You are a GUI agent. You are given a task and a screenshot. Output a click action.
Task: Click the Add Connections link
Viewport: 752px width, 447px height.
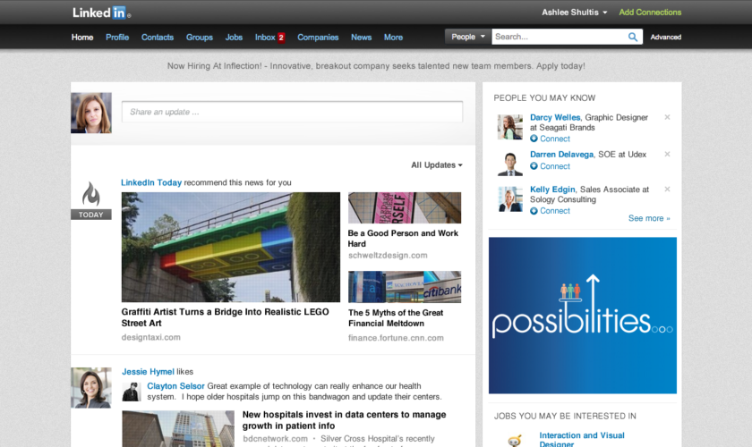point(650,13)
